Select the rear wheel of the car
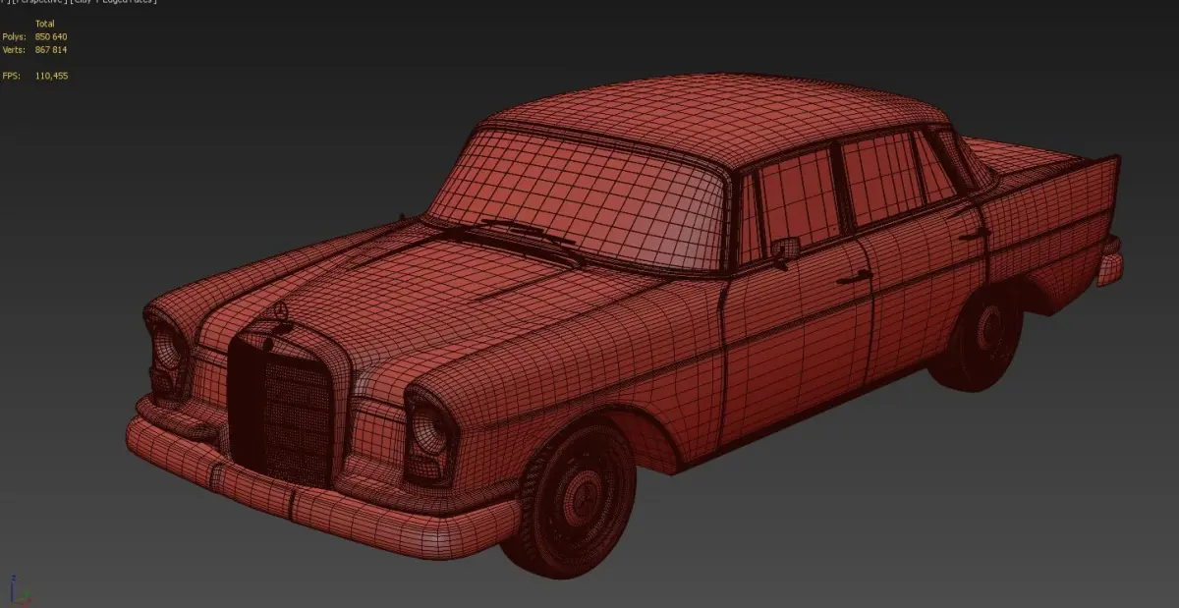Screen dimensions: 1179x608 978,339
